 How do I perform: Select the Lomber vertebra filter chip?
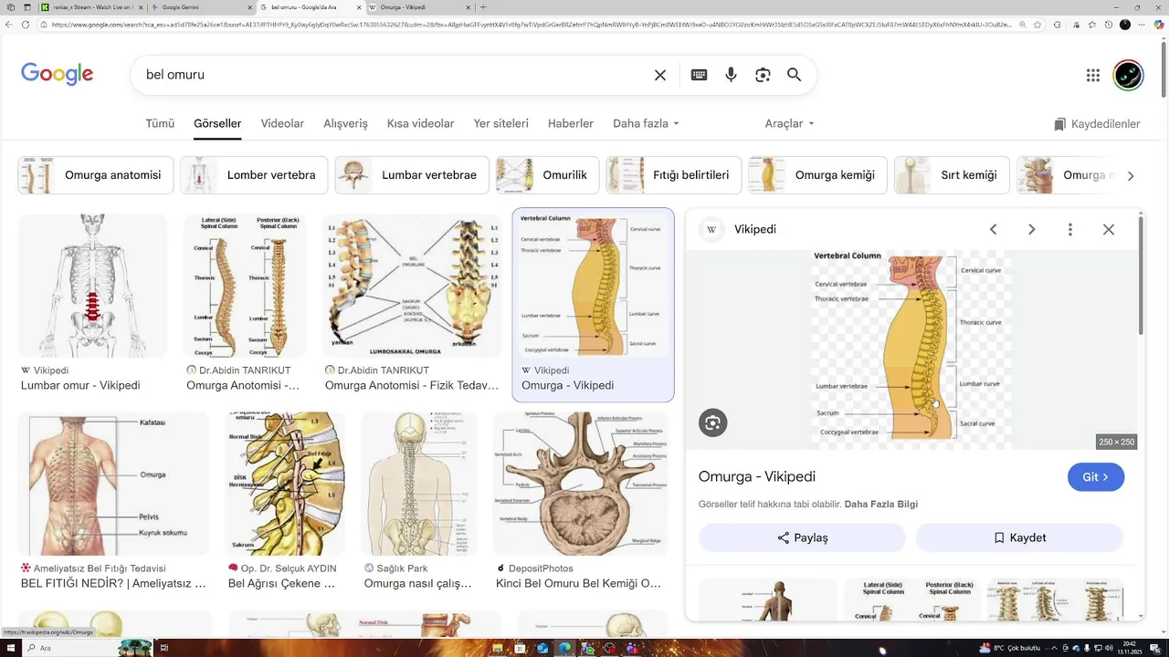pos(254,175)
